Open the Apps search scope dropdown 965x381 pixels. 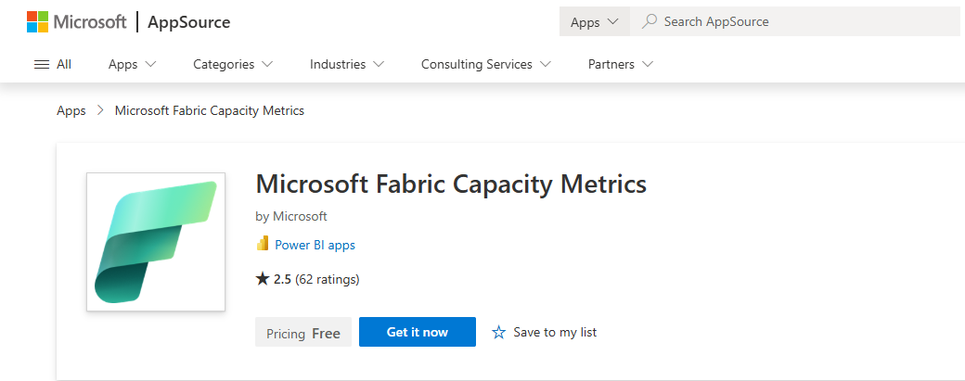pos(594,22)
